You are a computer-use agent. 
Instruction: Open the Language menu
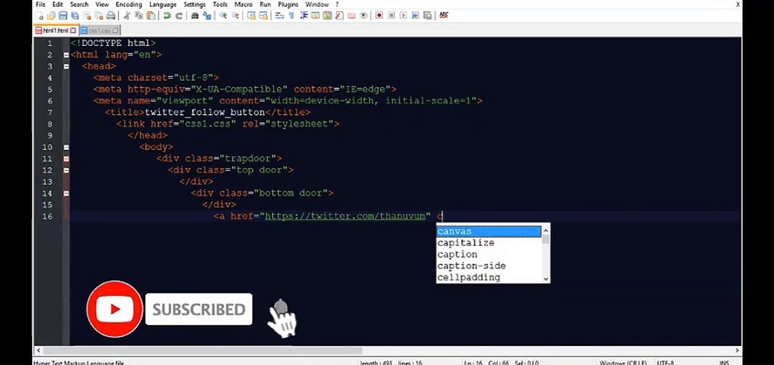click(x=163, y=4)
